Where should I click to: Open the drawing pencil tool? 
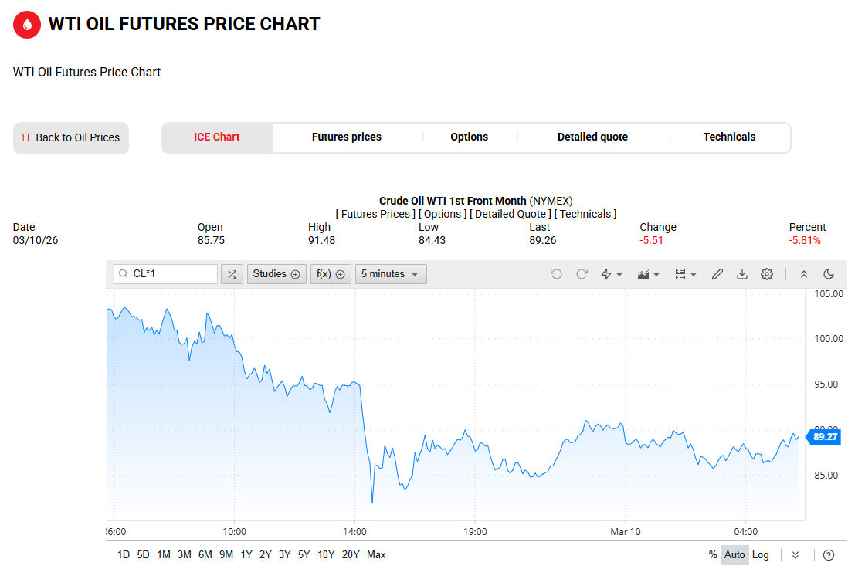tap(717, 274)
